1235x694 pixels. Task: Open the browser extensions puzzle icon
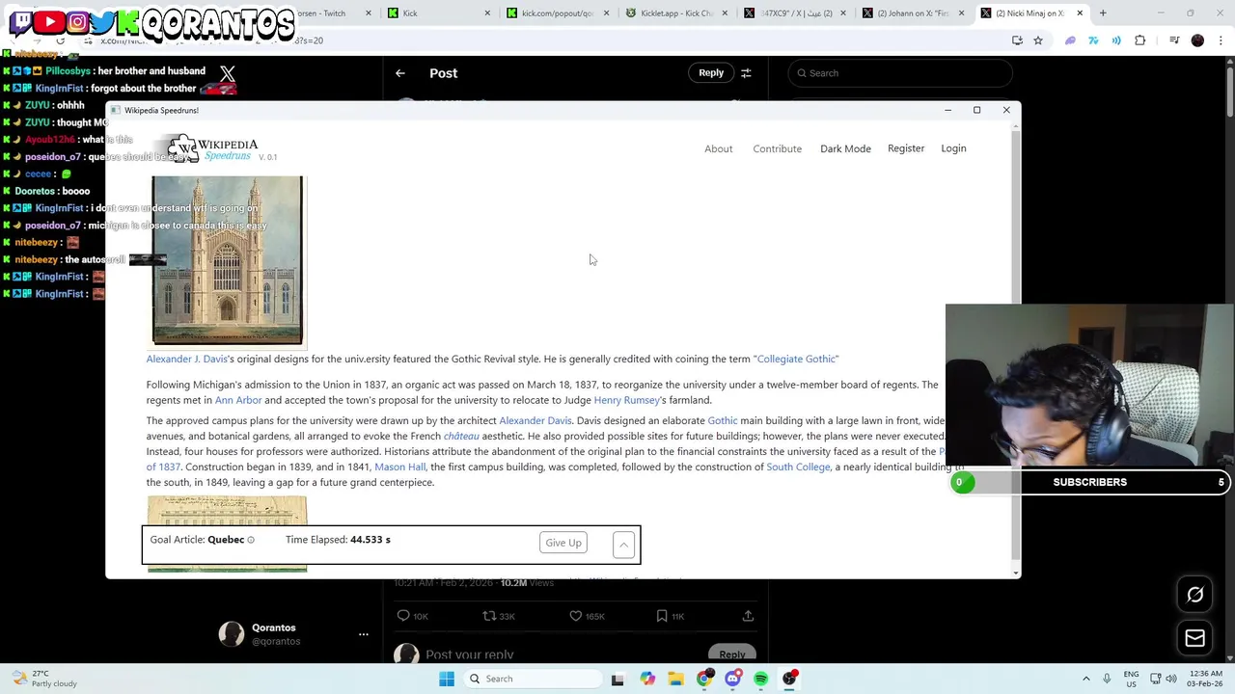point(1140,40)
